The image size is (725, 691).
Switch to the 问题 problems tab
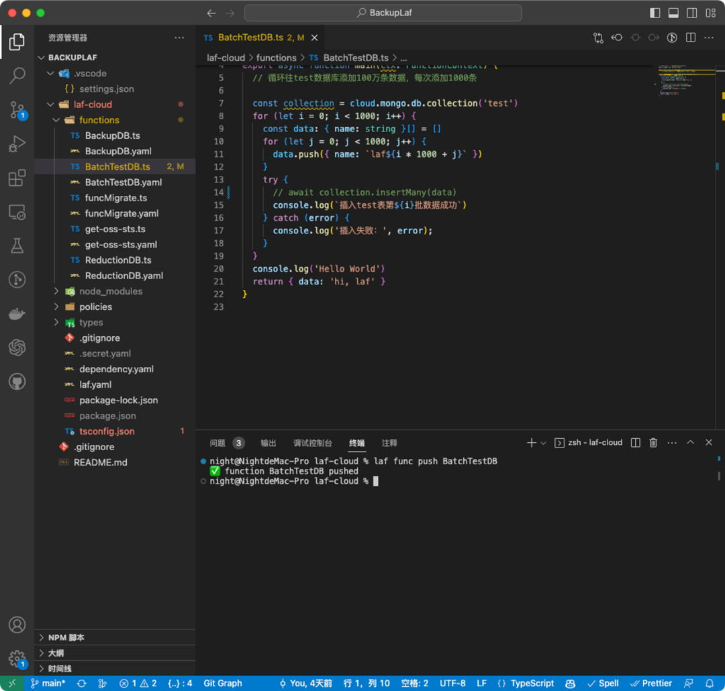[x=227, y=443]
